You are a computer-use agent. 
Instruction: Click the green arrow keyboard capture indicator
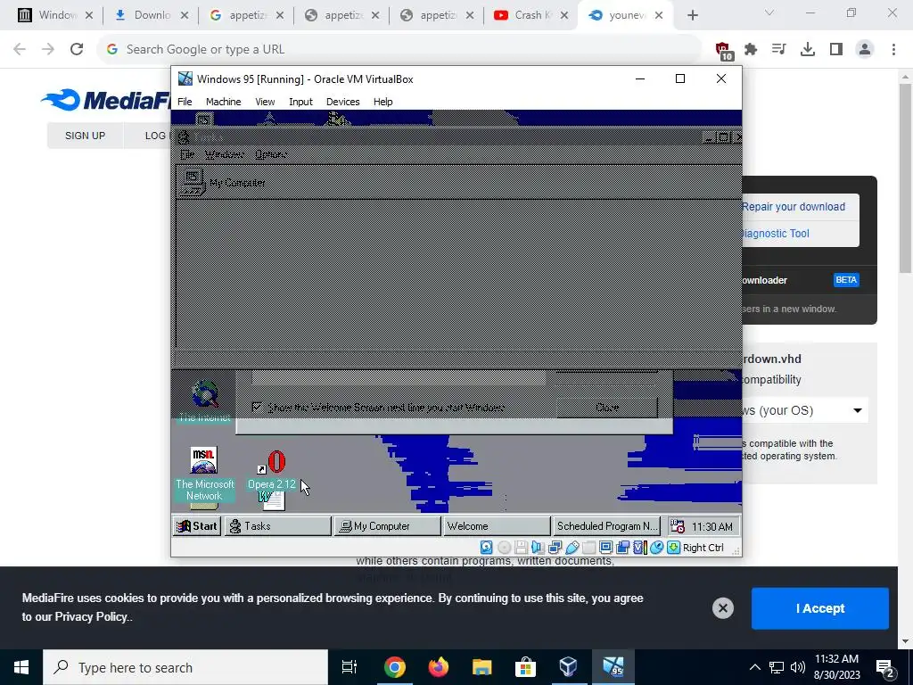(x=674, y=548)
